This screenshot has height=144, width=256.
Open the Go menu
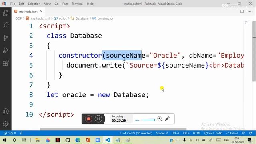[56, 4]
